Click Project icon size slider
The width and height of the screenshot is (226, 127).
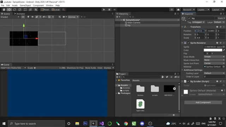[x=173, y=115]
